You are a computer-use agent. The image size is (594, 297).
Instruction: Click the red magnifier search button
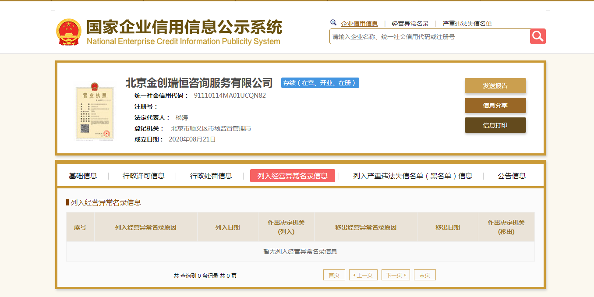pyautogui.click(x=538, y=36)
